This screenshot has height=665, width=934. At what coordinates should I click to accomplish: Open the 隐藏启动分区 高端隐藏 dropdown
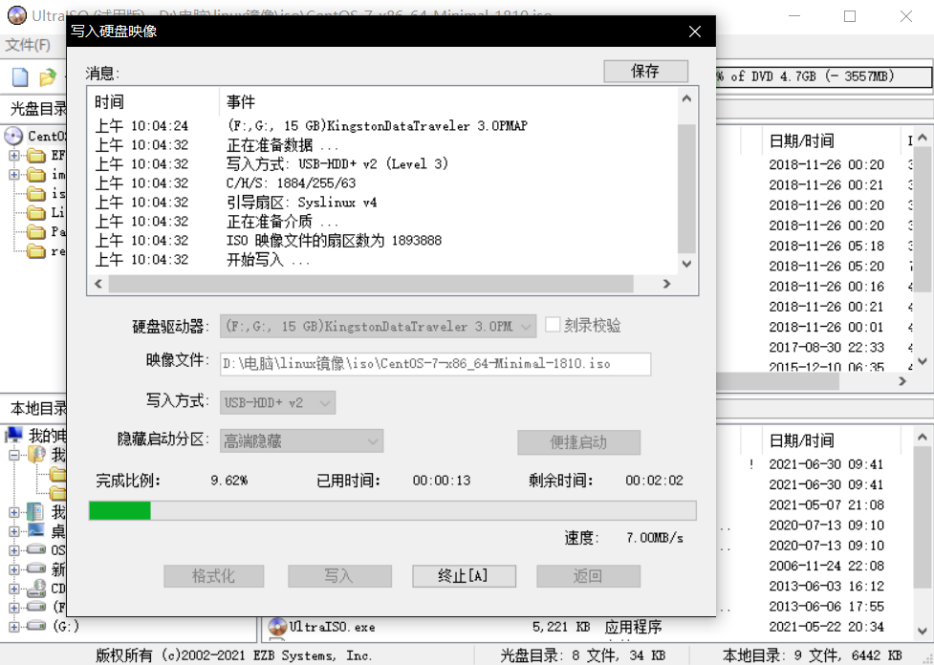[x=301, y=441]
